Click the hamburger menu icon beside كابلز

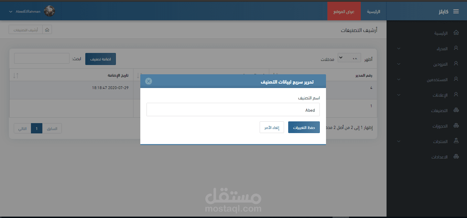tap(456, 11)
